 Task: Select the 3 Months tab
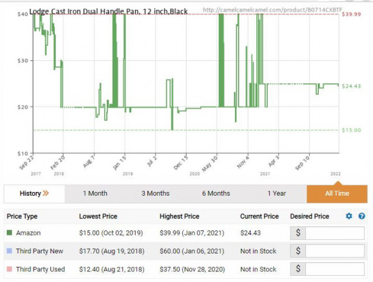click(x=155, y=193)
